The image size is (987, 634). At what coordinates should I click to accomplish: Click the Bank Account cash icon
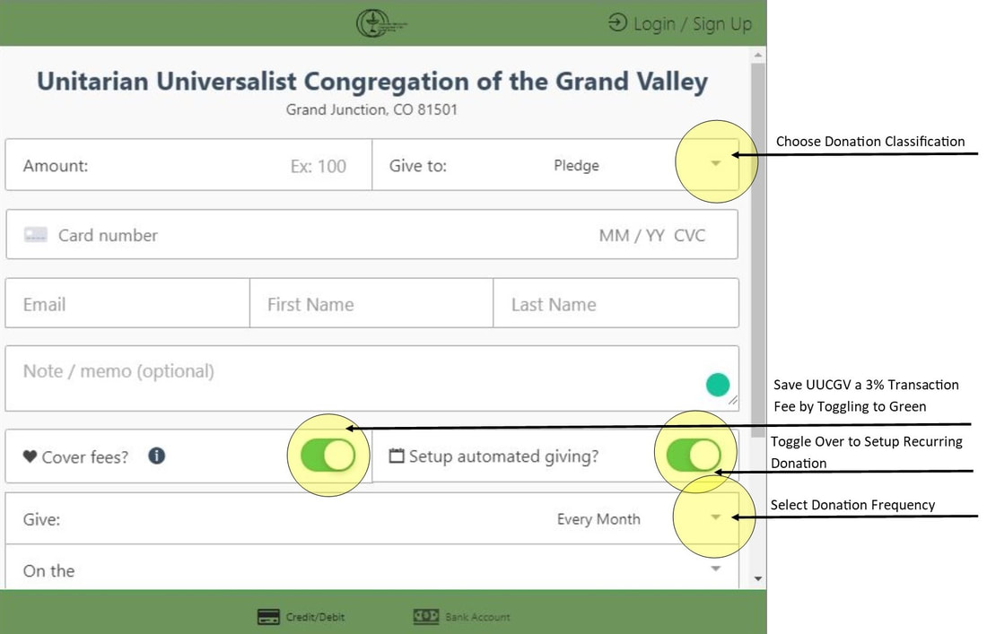pos(426,616)
